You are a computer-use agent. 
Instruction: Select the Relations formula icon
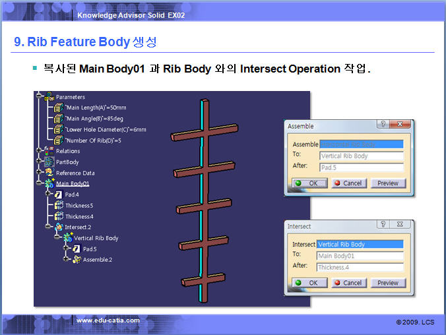click(x=49, y=151)
